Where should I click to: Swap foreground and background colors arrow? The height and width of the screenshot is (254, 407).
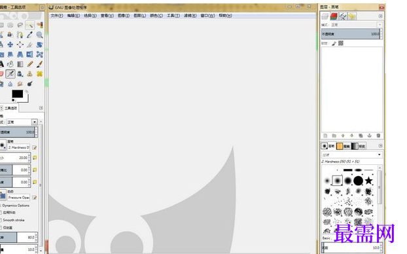click(26, 92)
